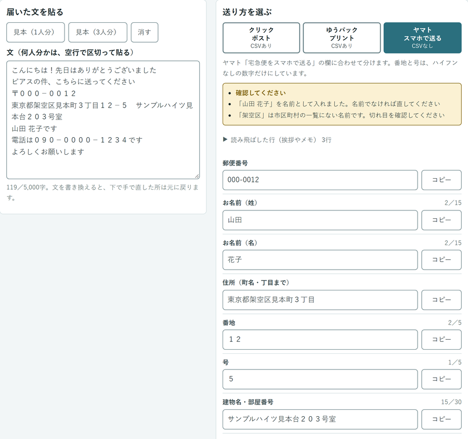This screenshot has height=439, width=468.
Task: Click the 確認してください warning heading
Action: pos(261,93)
